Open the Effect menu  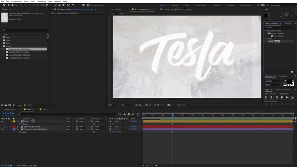coord(33,1)
